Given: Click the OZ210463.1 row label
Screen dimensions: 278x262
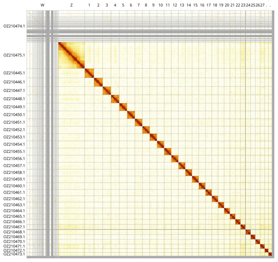Looking at the screenshot, I should click(14, 205).
